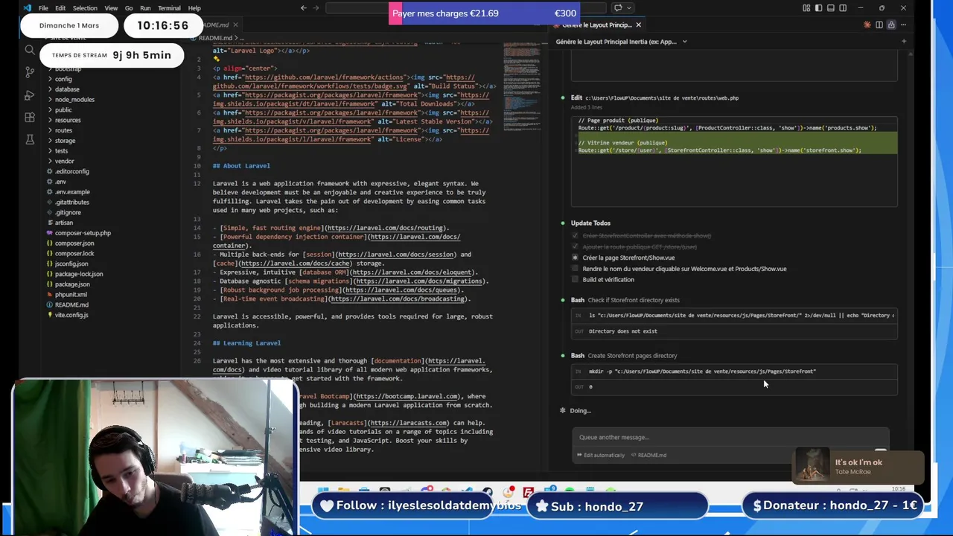953x536 pixels.
Task: Click the lightbulb code action icon
Action: point(217,59)
